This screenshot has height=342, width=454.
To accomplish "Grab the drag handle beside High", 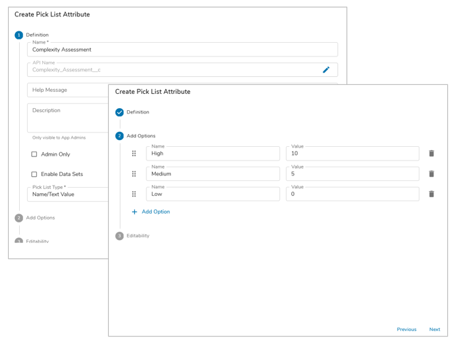I will point(134,154).
